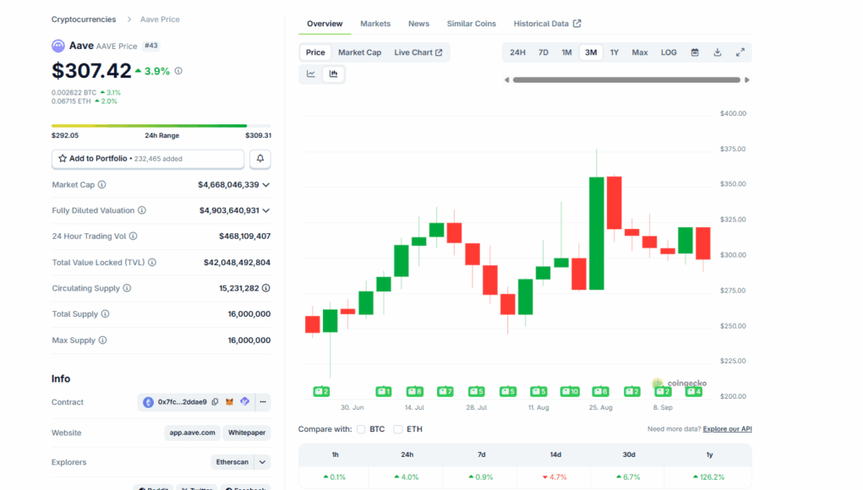Click the purple diamond icon in the Contract row

click(x=245, y=402)
